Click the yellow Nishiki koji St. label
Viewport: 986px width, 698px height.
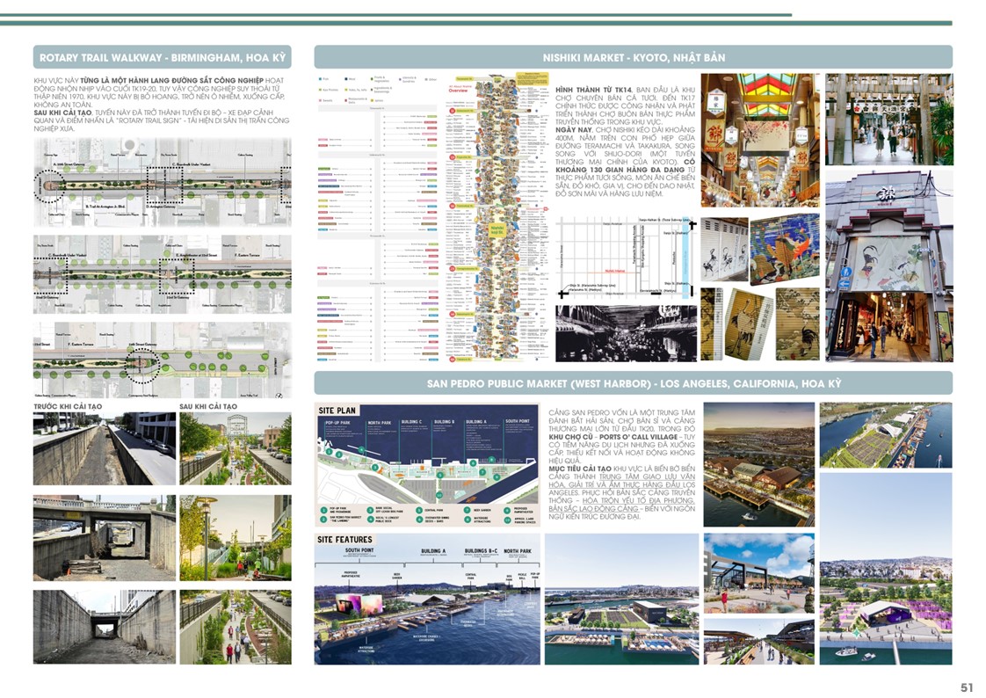(498, 229)
